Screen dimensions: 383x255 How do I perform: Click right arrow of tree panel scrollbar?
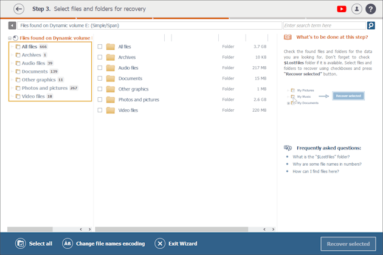pos(89,229)
